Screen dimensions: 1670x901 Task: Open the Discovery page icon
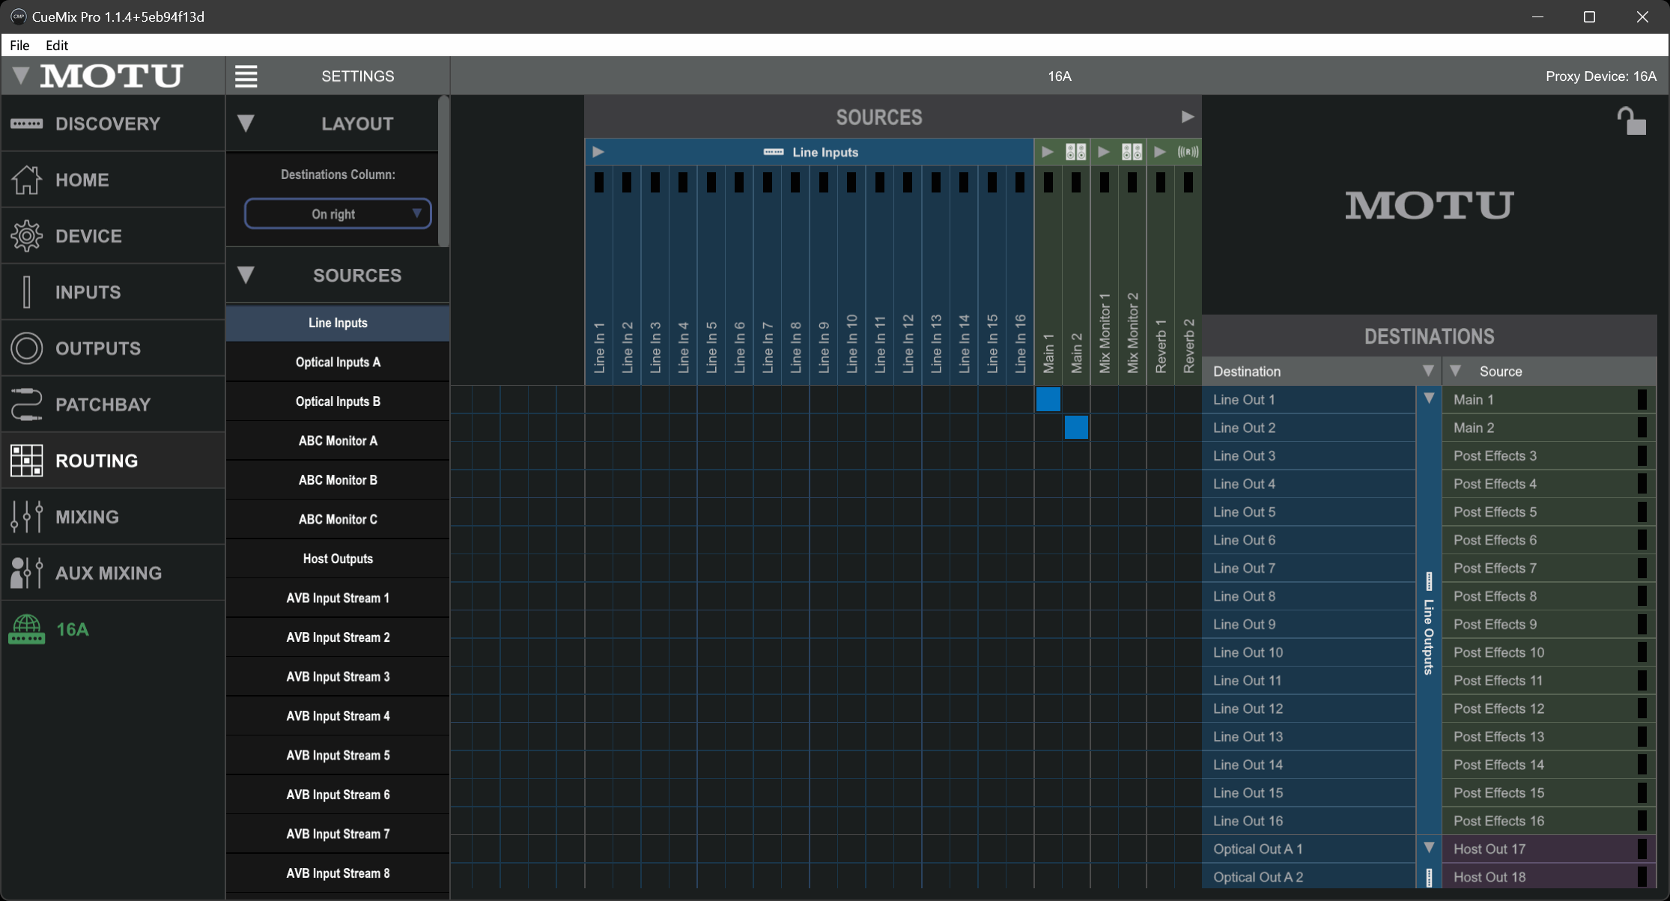pos(27,124)
